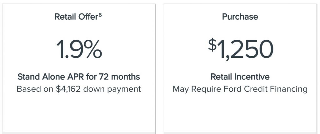320x134 pixels.
Task: Click the $4,162 amount text
Action: pos(68,89)
